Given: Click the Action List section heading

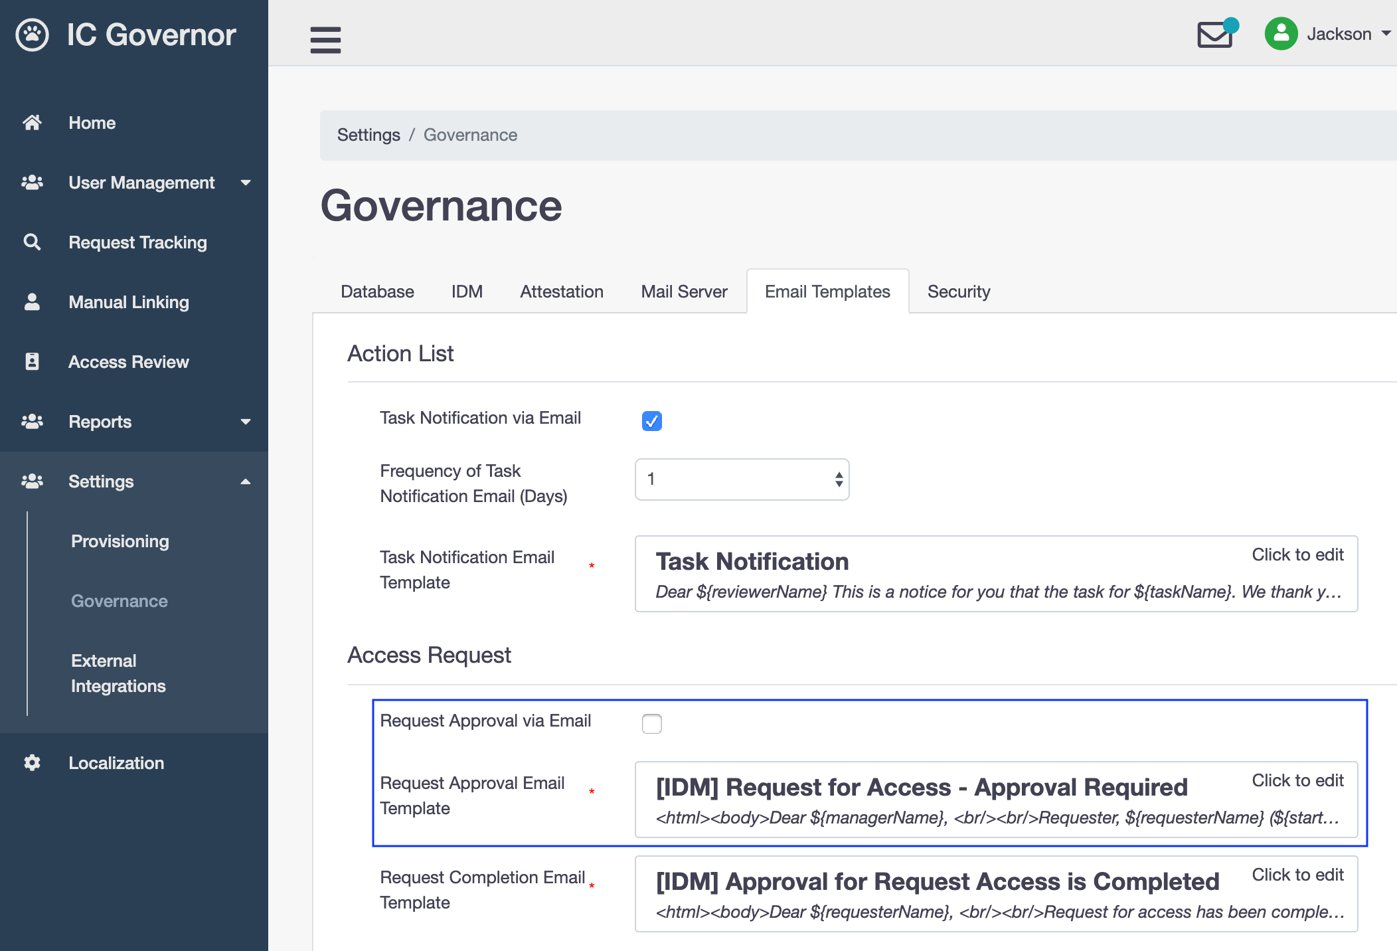Looking at the screenshot, I should [x=400, y=353].
